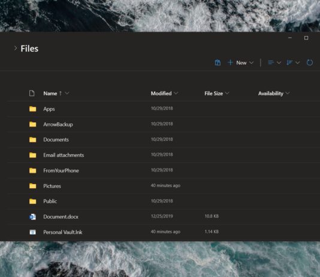
Task: Sort by Modified column header
Action: (161, 94)
